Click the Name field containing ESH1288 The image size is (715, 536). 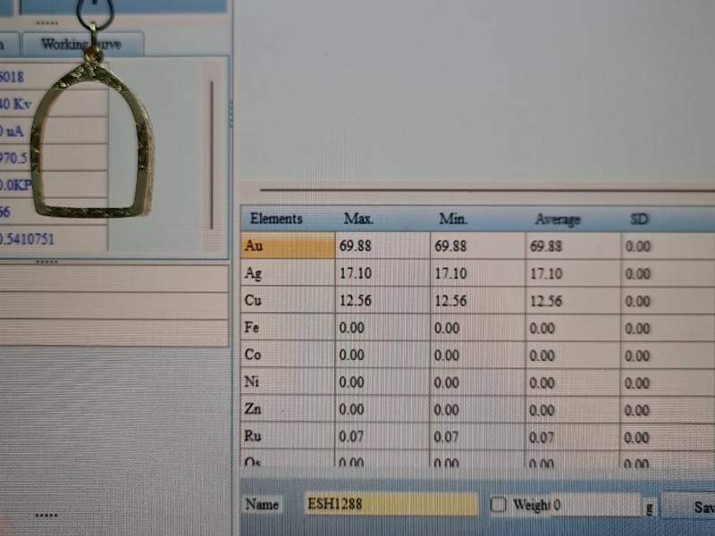pyautogui.click(x=391, y=505)
